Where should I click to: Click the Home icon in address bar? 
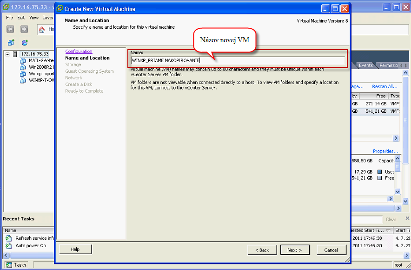(x=42, y=30)
